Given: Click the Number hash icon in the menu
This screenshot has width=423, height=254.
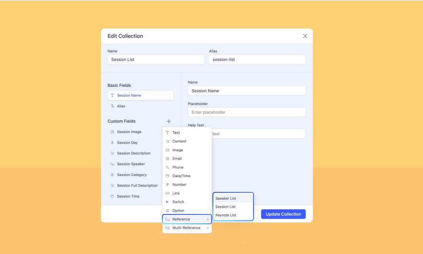Looking at the screenshot, I should (167, 185).
